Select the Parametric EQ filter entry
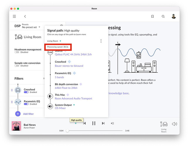 click(32, 101)
